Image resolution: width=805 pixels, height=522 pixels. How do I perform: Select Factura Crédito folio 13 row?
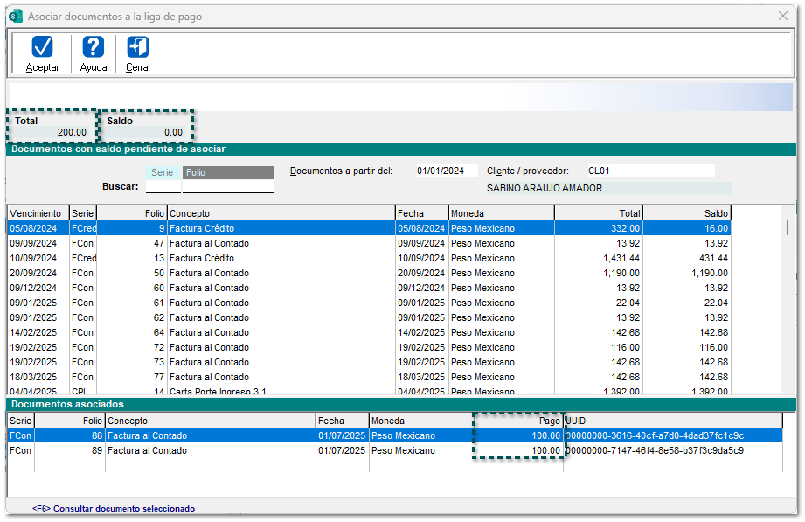click(280, 258)
